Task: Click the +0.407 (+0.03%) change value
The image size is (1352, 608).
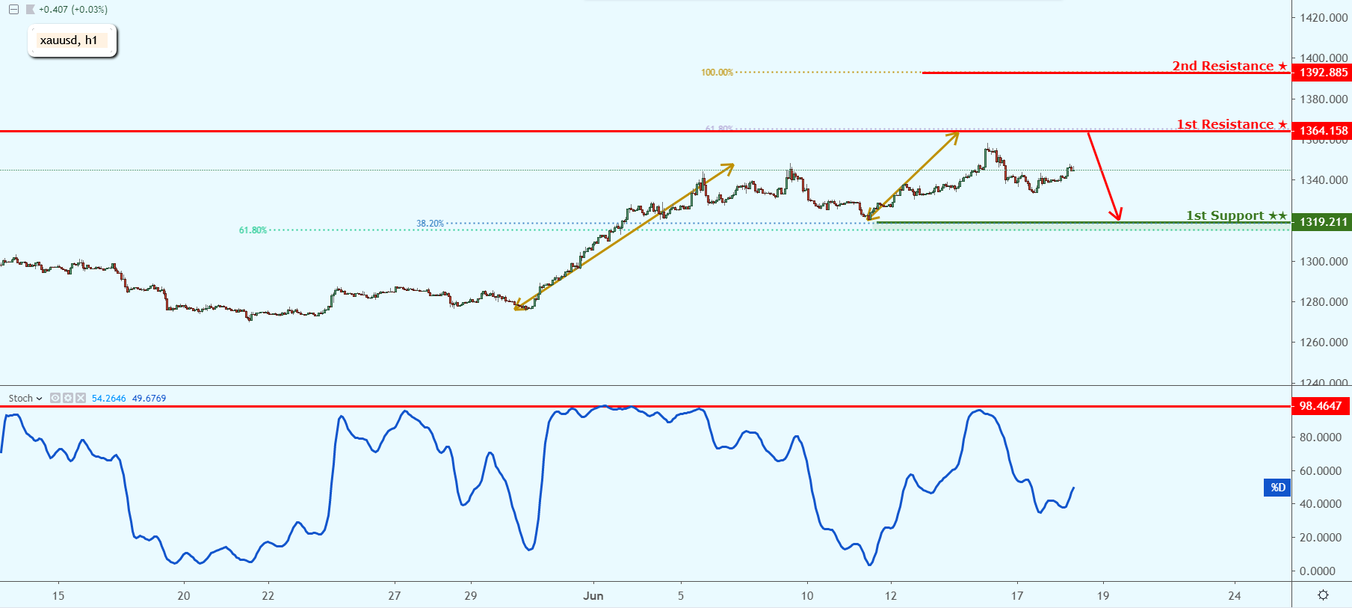Action: click(x=73, y=10)
